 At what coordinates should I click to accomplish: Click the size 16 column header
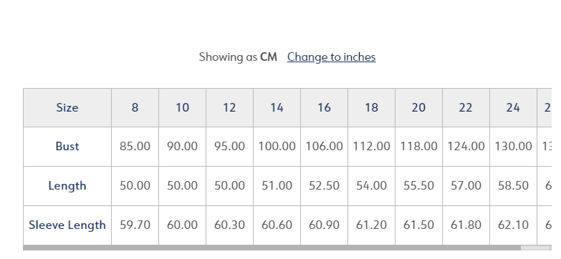[324, 107]
